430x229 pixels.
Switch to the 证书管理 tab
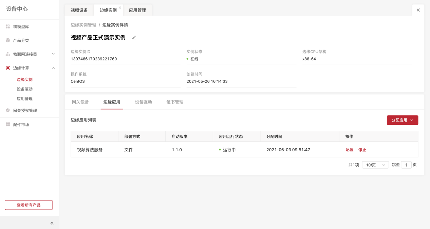pyautogui.click(x=175, y=102)
